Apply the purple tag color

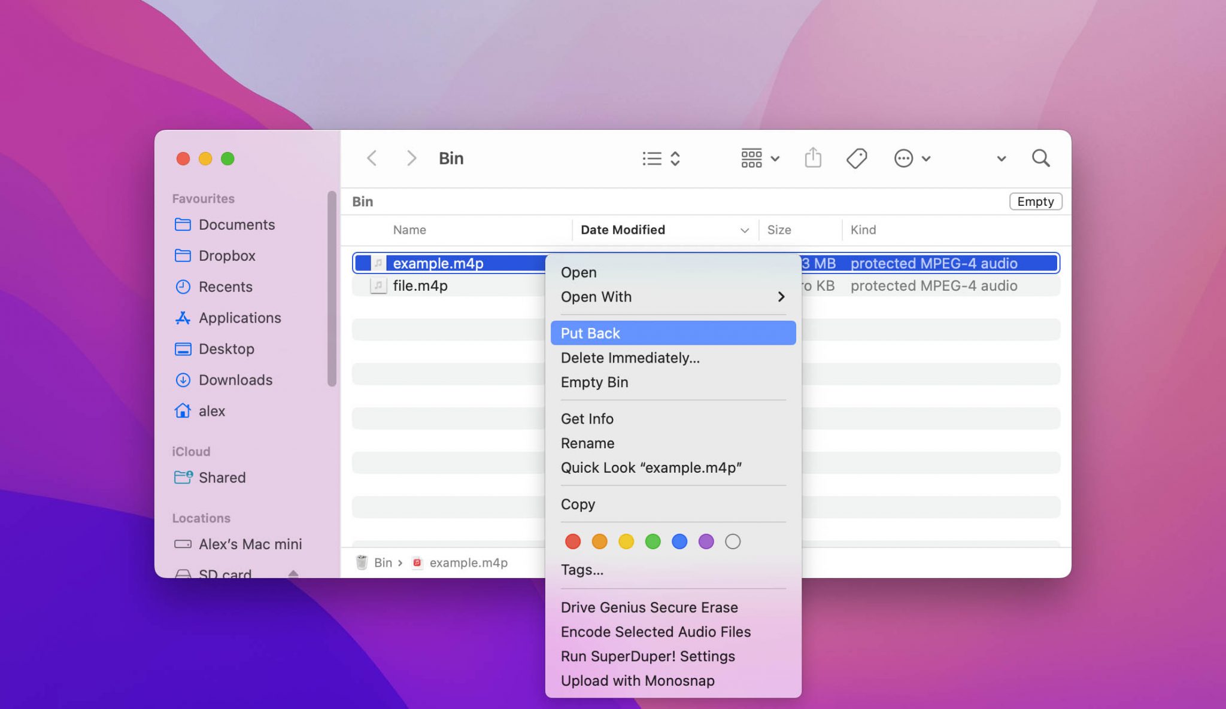[x=706, y=541]
